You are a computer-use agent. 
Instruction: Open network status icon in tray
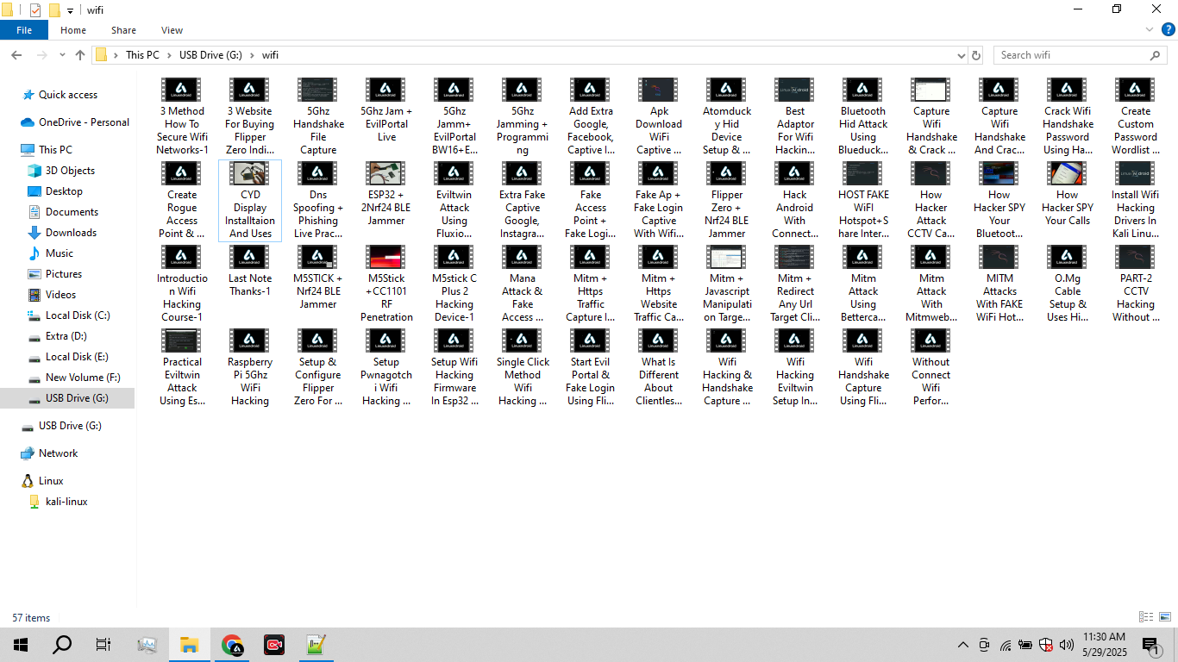pyautogui.click(x=1006, y=645)
